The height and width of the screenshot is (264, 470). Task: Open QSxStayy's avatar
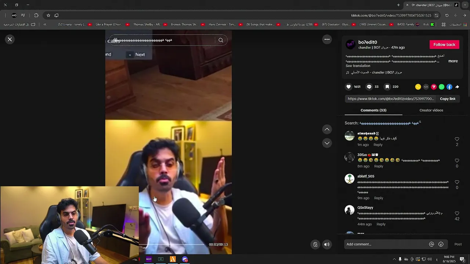point(350,210)
